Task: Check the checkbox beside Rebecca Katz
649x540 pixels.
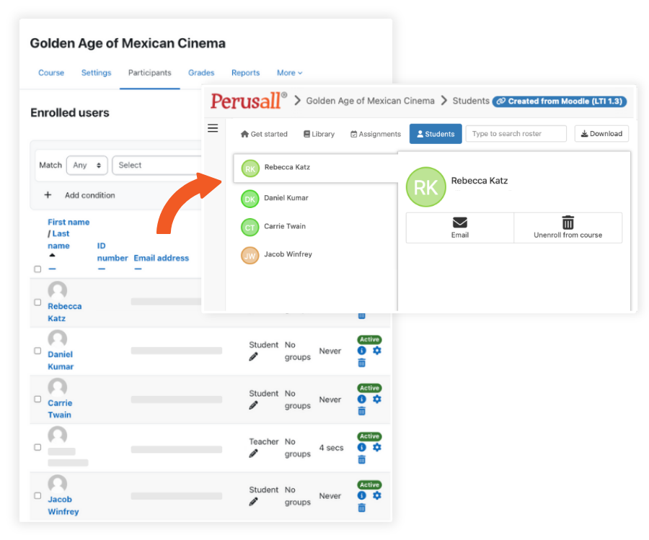Action: pos(37,302)
